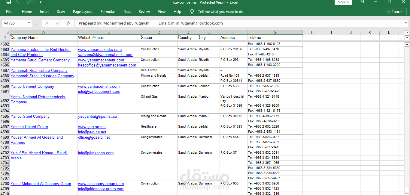
Task: Select column B header
Action: 109,32
